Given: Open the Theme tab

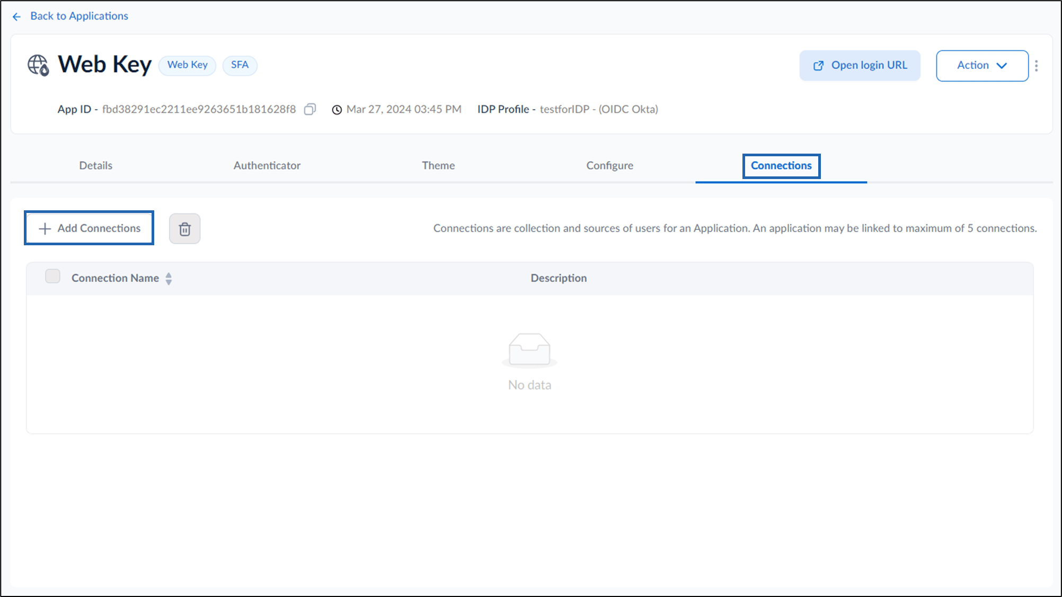Looking at the screenshot, I should coord(438,165).
